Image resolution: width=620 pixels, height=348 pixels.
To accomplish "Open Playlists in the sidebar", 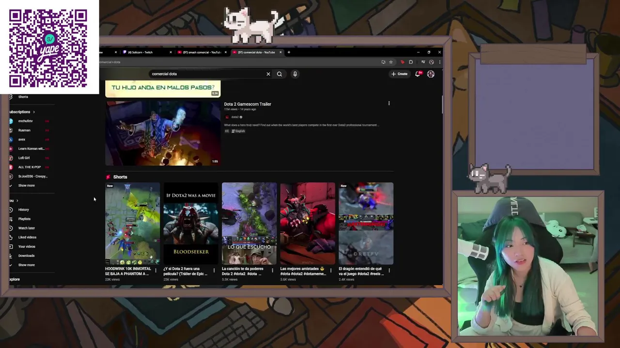I will [24, 219].
